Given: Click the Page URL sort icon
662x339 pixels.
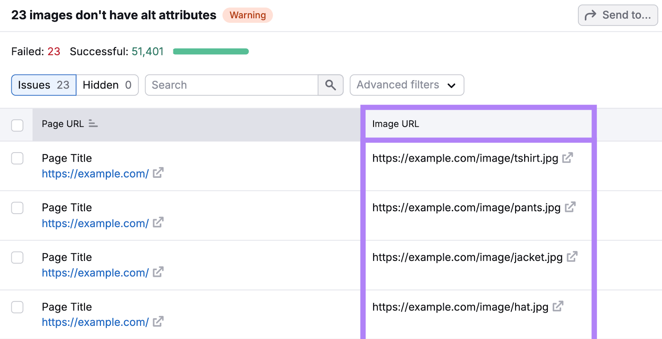Looking at the screenshot, I should (93, 124).
